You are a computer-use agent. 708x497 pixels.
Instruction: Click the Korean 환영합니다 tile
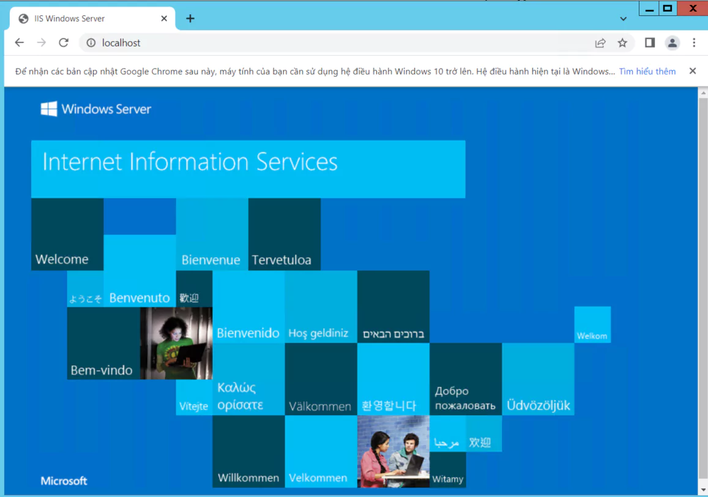pyautogui.click(x=393, y=379)
